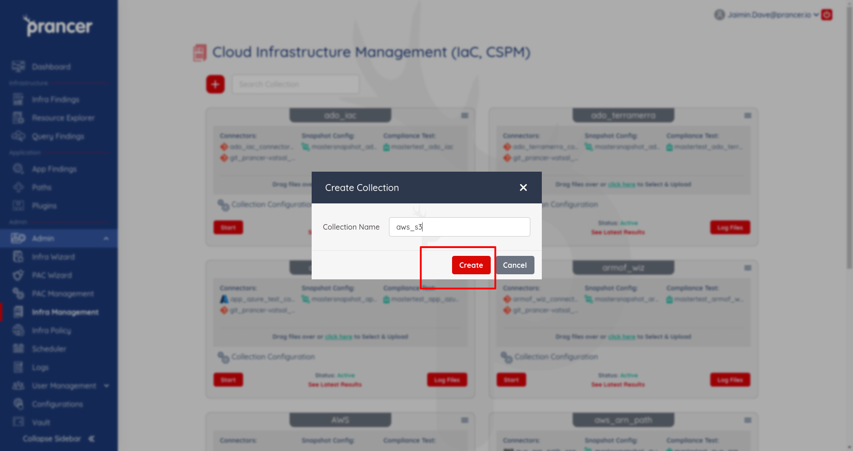Click the Create button in the dialog
853x451 pixels.
point(471,265)
